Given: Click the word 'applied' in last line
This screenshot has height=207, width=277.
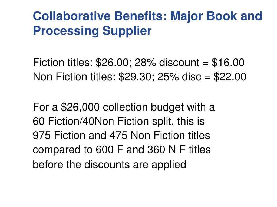Looking at the screenshot, I should pos(169,165).
